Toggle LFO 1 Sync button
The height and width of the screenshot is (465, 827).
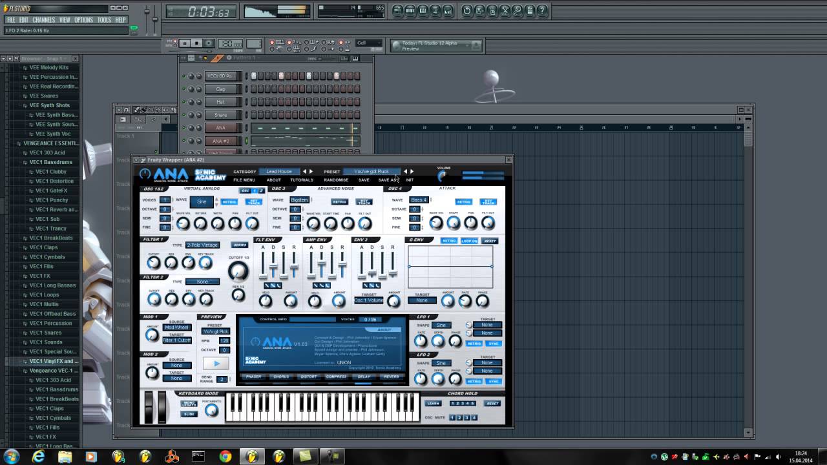[494, 344]
